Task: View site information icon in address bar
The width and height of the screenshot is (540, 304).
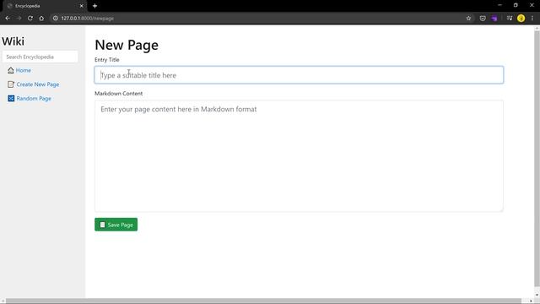Action: [55, 19]
